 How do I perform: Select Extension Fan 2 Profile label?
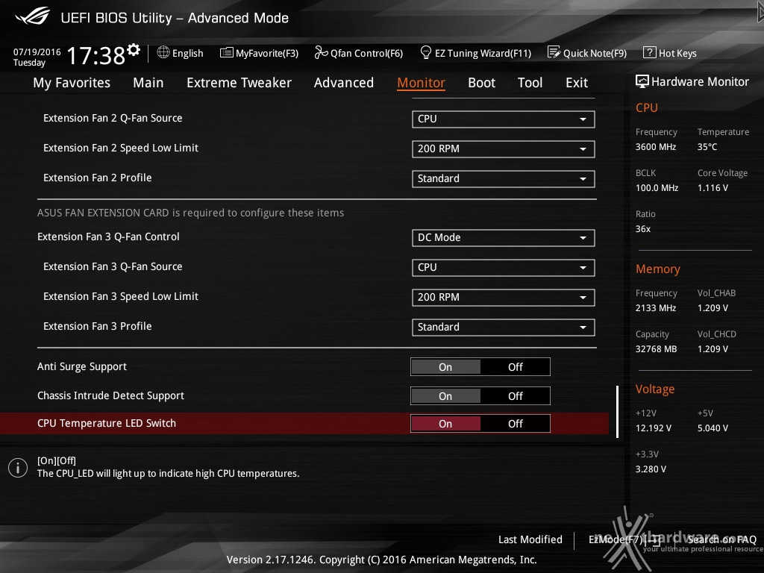(x=98, y=178)
